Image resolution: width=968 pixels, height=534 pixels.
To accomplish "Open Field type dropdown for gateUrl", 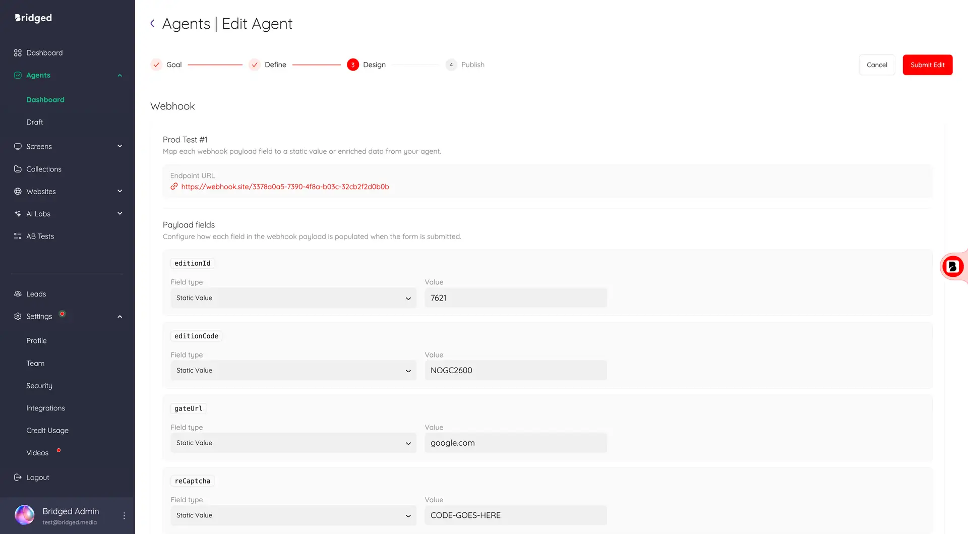I will (293, 443).
